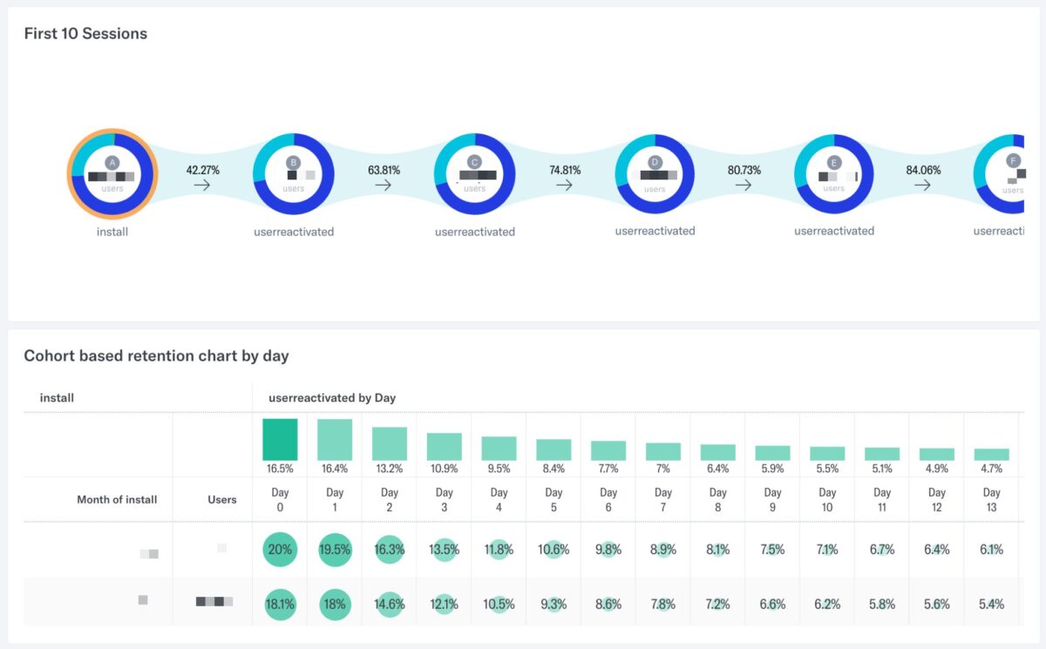The height and width of the screenshot is (649, 1046).
Task: Click the 20% retention bubble
Action: click(x=280, y=550)
